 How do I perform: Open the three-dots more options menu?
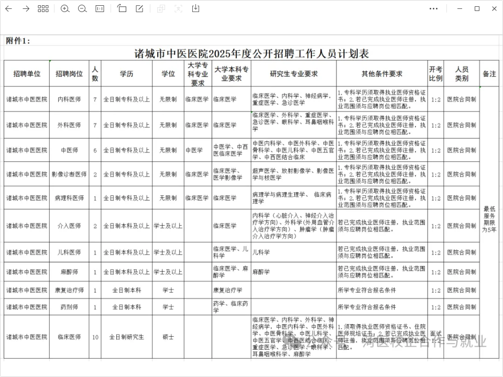[433, 9]
